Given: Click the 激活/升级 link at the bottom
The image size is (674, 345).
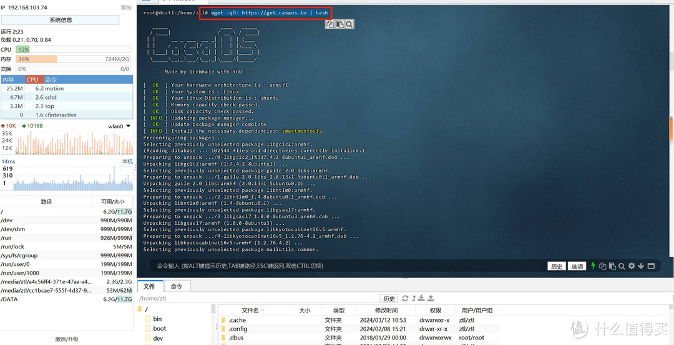Looking at the screenshot, I should pos(67,339).
